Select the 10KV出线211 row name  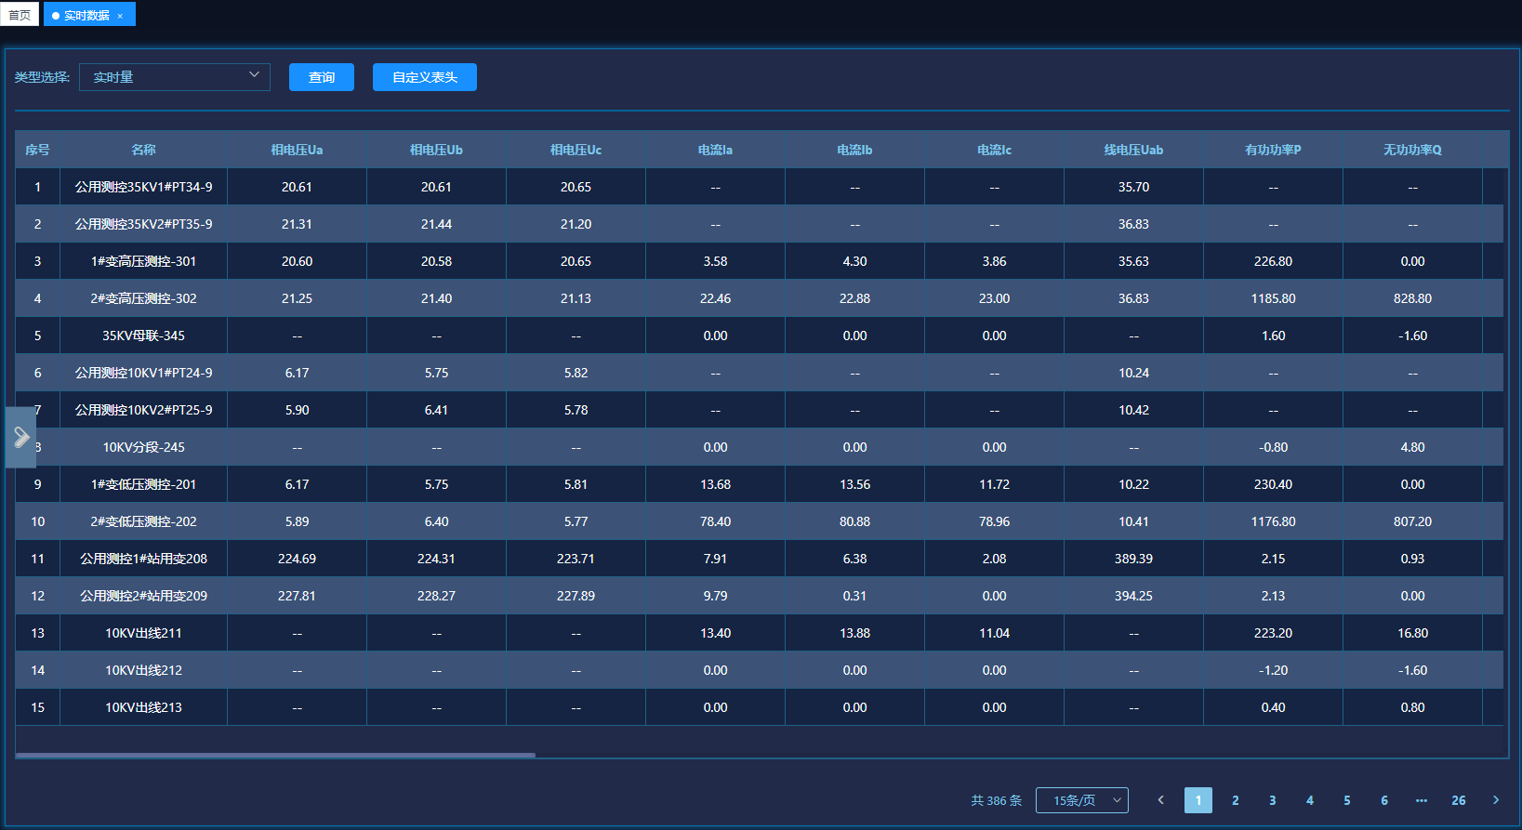click(x=143, y=633)
